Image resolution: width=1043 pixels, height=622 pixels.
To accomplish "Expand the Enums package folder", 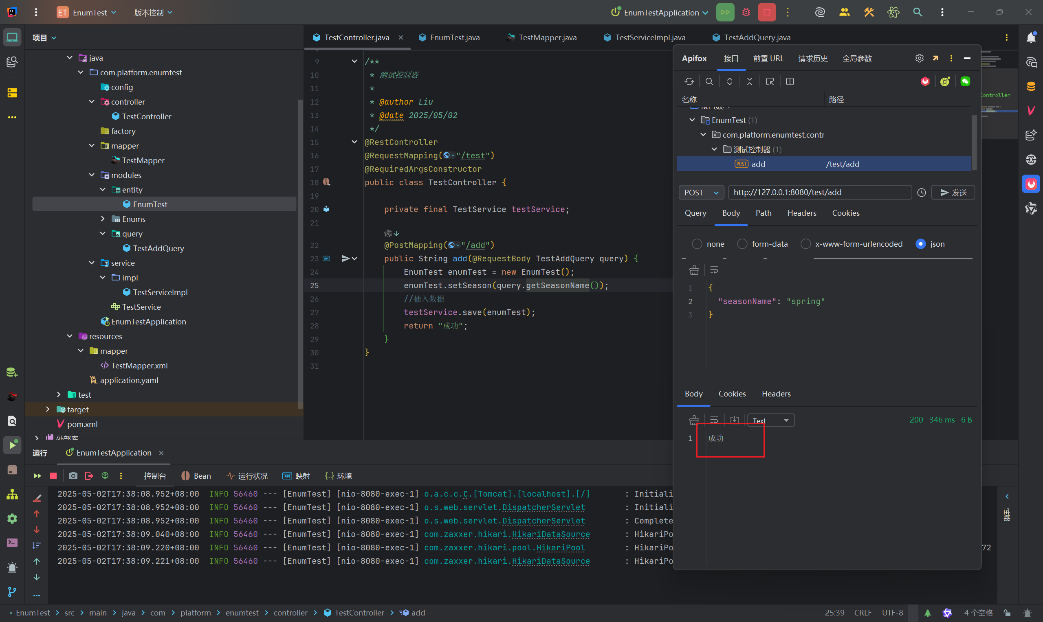I will [103, 219].
